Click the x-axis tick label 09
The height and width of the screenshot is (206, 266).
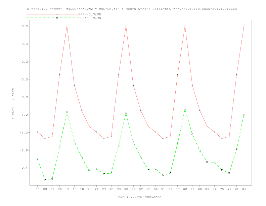(x=60, y=189)
